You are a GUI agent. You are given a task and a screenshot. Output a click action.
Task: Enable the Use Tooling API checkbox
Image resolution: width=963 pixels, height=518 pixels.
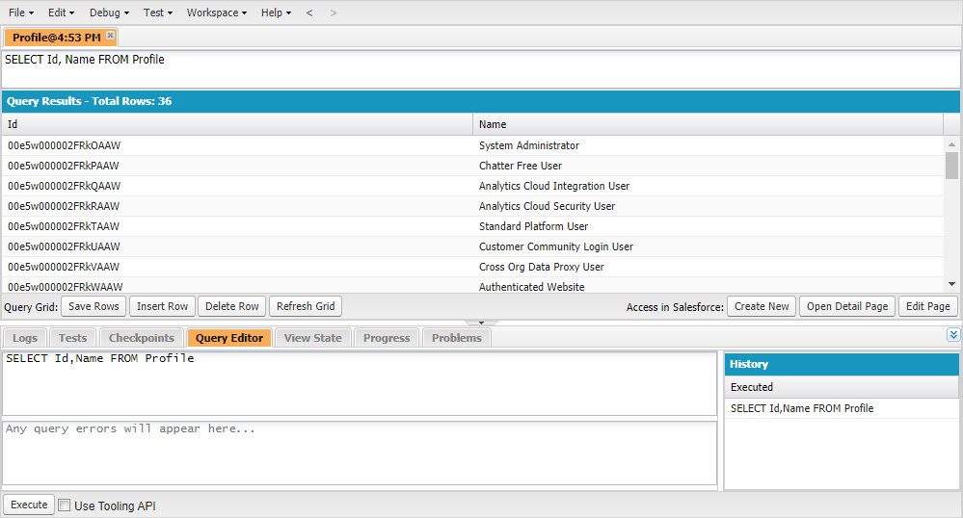pos(65,505)
